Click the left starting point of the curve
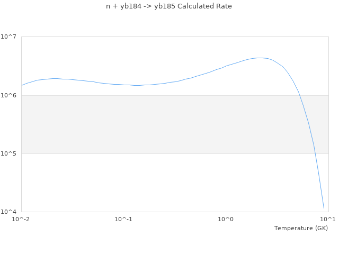Screen dimensions: 339x254 click(x=22, y=85)
